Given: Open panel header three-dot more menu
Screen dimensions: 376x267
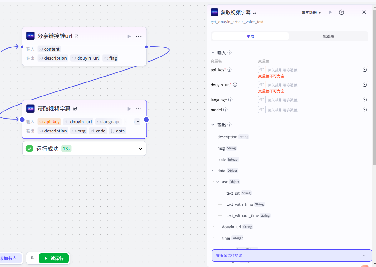Looking at the screenshot, I should [353, 12].
